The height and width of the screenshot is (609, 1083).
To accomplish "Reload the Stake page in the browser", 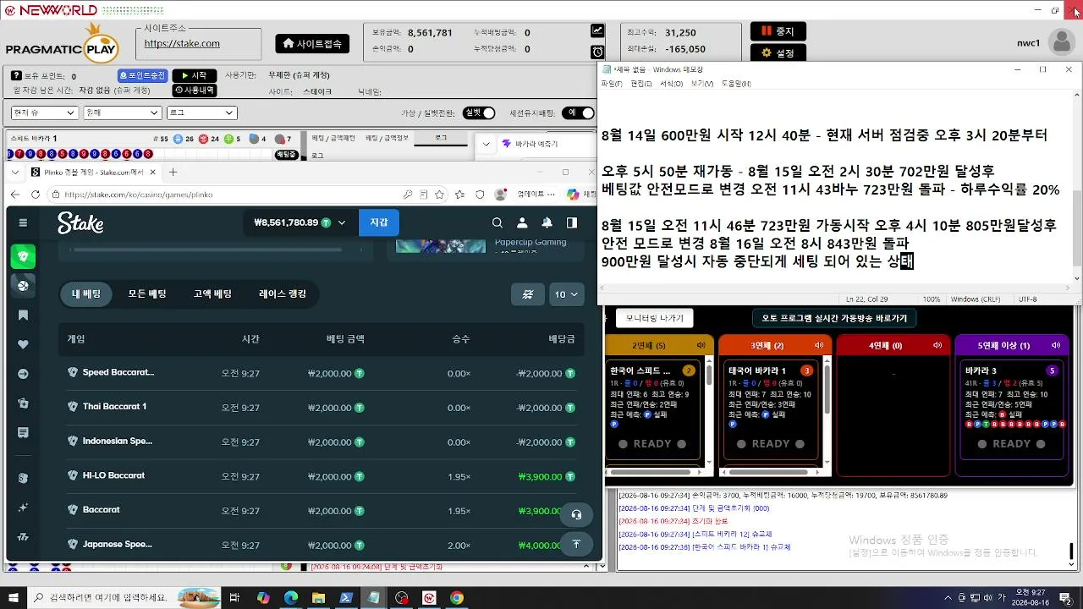I will (x=35, y=195).
